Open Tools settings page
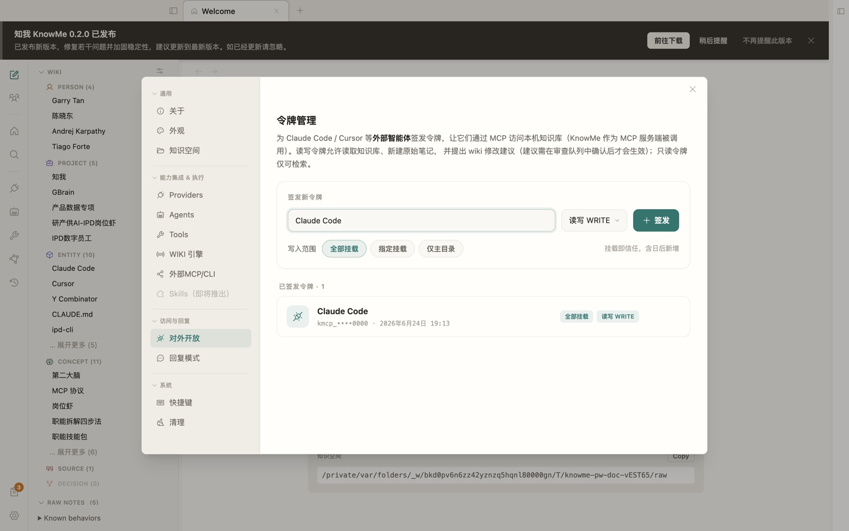 click(x=201, y=234)
